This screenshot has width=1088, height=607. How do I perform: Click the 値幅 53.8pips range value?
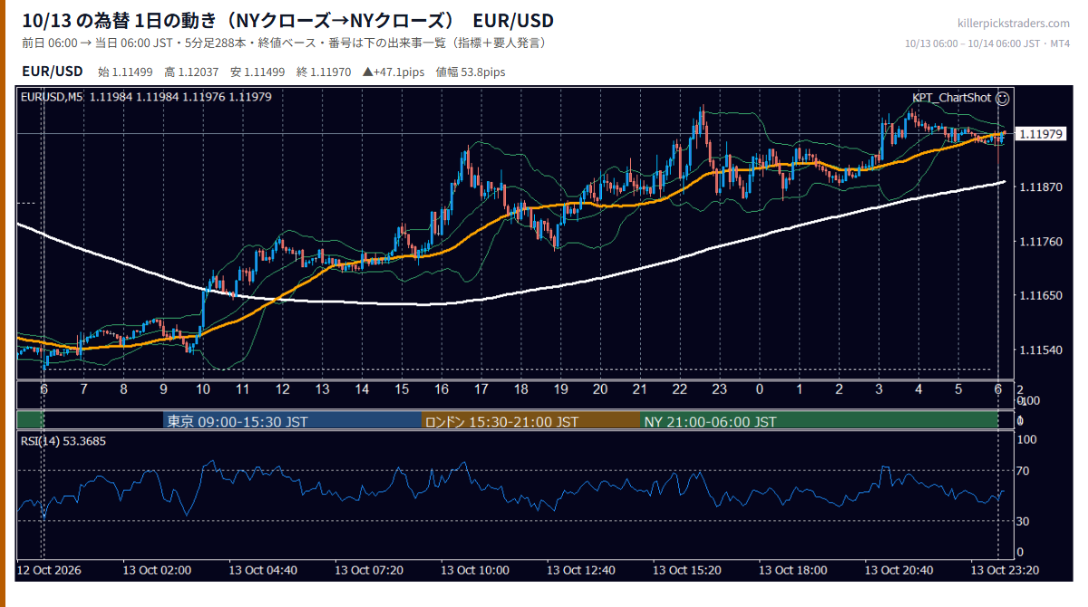pos(471,72)
